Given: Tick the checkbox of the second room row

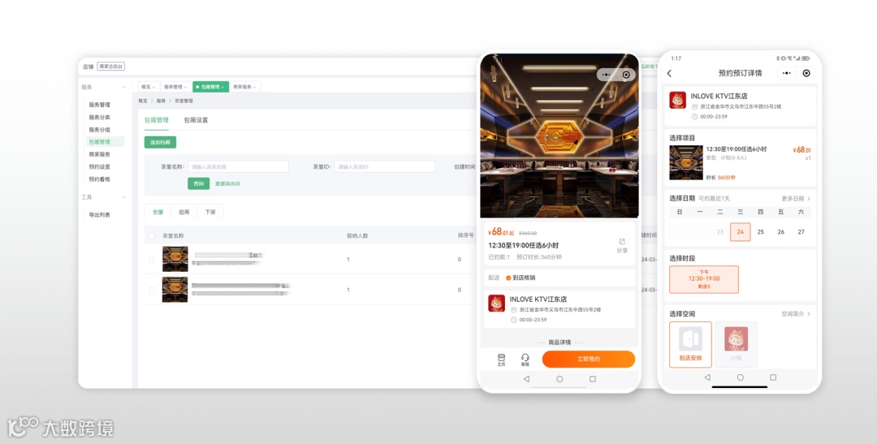Looking at the screenshot, I should coord(152,290).
